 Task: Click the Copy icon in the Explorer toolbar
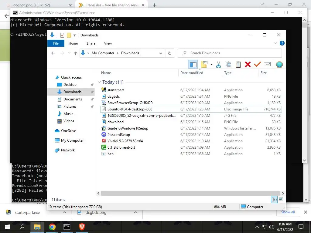tap(228, 64)
